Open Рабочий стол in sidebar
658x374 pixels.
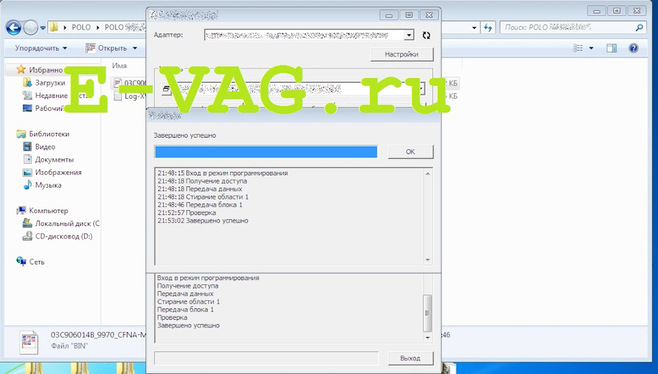[44, 108]
